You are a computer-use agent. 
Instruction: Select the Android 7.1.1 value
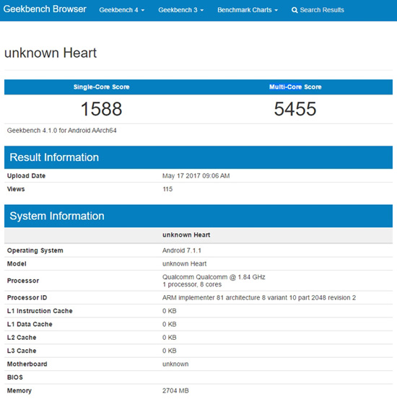click(x=182, y=250)
